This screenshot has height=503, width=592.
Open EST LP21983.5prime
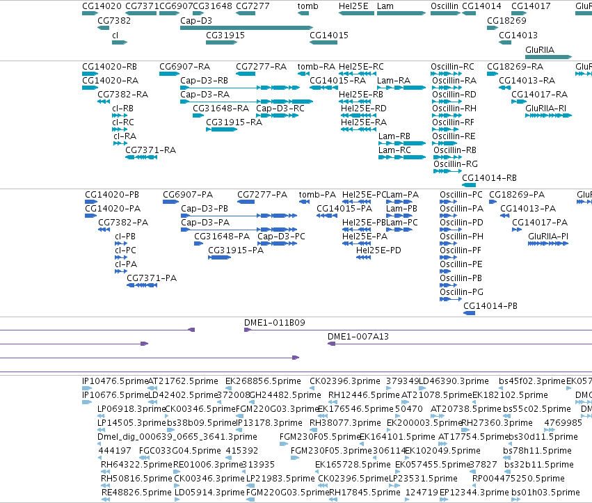250,486
